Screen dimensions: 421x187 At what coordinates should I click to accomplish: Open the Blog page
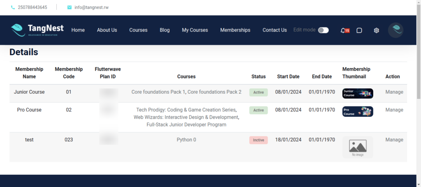click(x=164, y=30)
